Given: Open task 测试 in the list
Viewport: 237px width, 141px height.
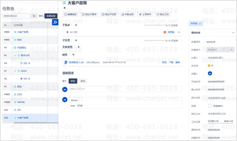Looking at the screenshot, I should [x=19, y=86].
